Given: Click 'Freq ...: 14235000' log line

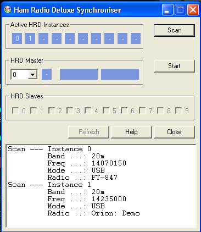Looking at the screenshot, I should tap(87, 199).
